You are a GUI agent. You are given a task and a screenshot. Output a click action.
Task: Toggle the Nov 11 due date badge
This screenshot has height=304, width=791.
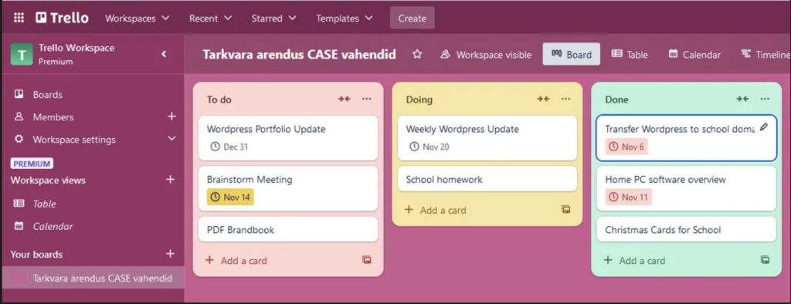[629, 197]
